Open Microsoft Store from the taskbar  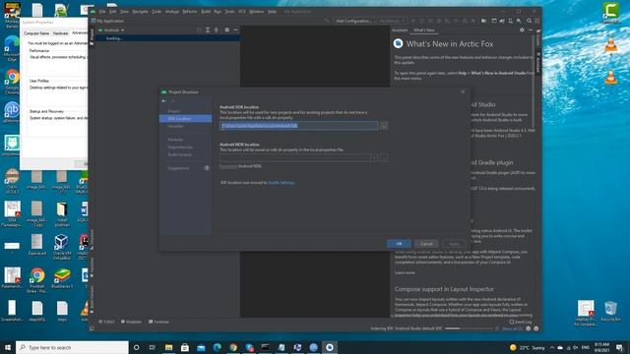tap(185, 347)
